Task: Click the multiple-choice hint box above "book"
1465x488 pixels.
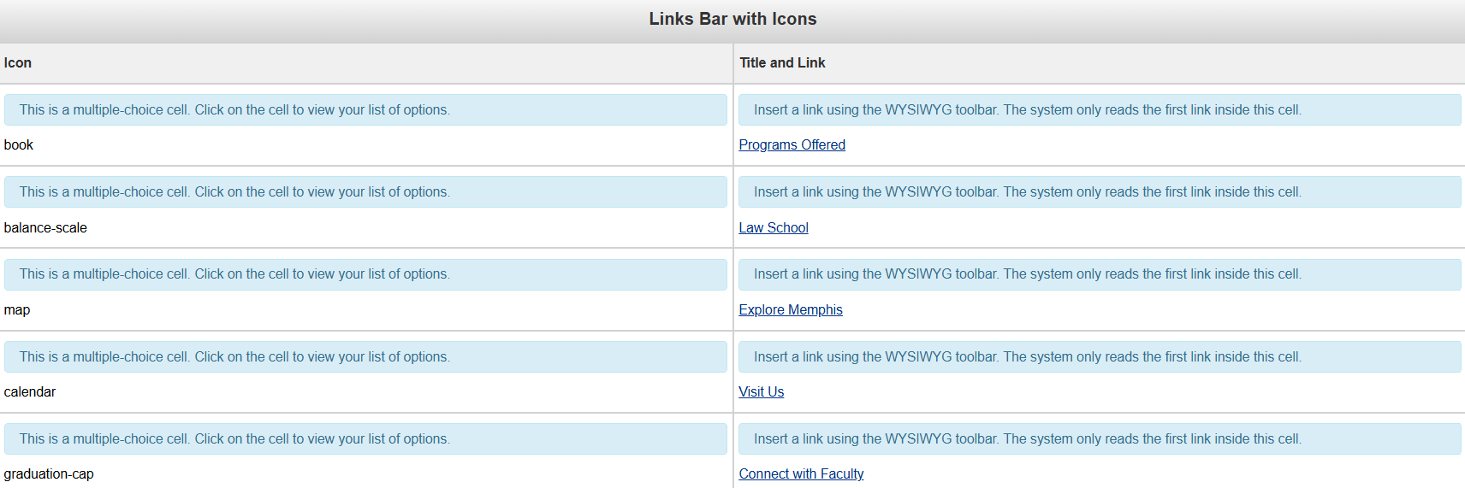Action: (365, 110)
